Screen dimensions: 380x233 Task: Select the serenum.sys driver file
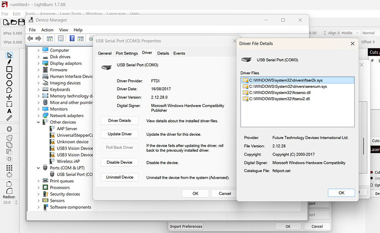[288, 86]
